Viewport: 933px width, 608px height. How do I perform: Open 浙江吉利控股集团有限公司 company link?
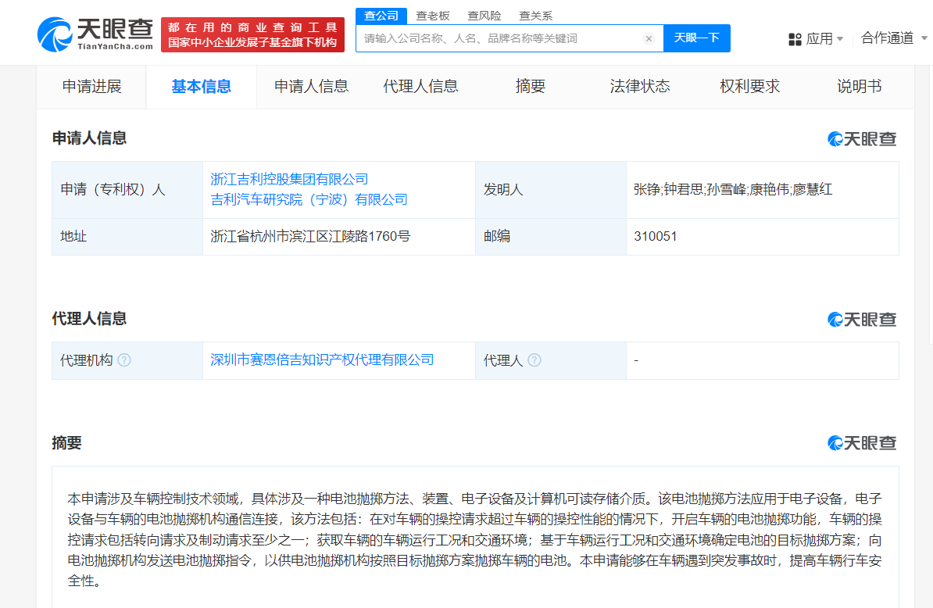coord(289,179)
